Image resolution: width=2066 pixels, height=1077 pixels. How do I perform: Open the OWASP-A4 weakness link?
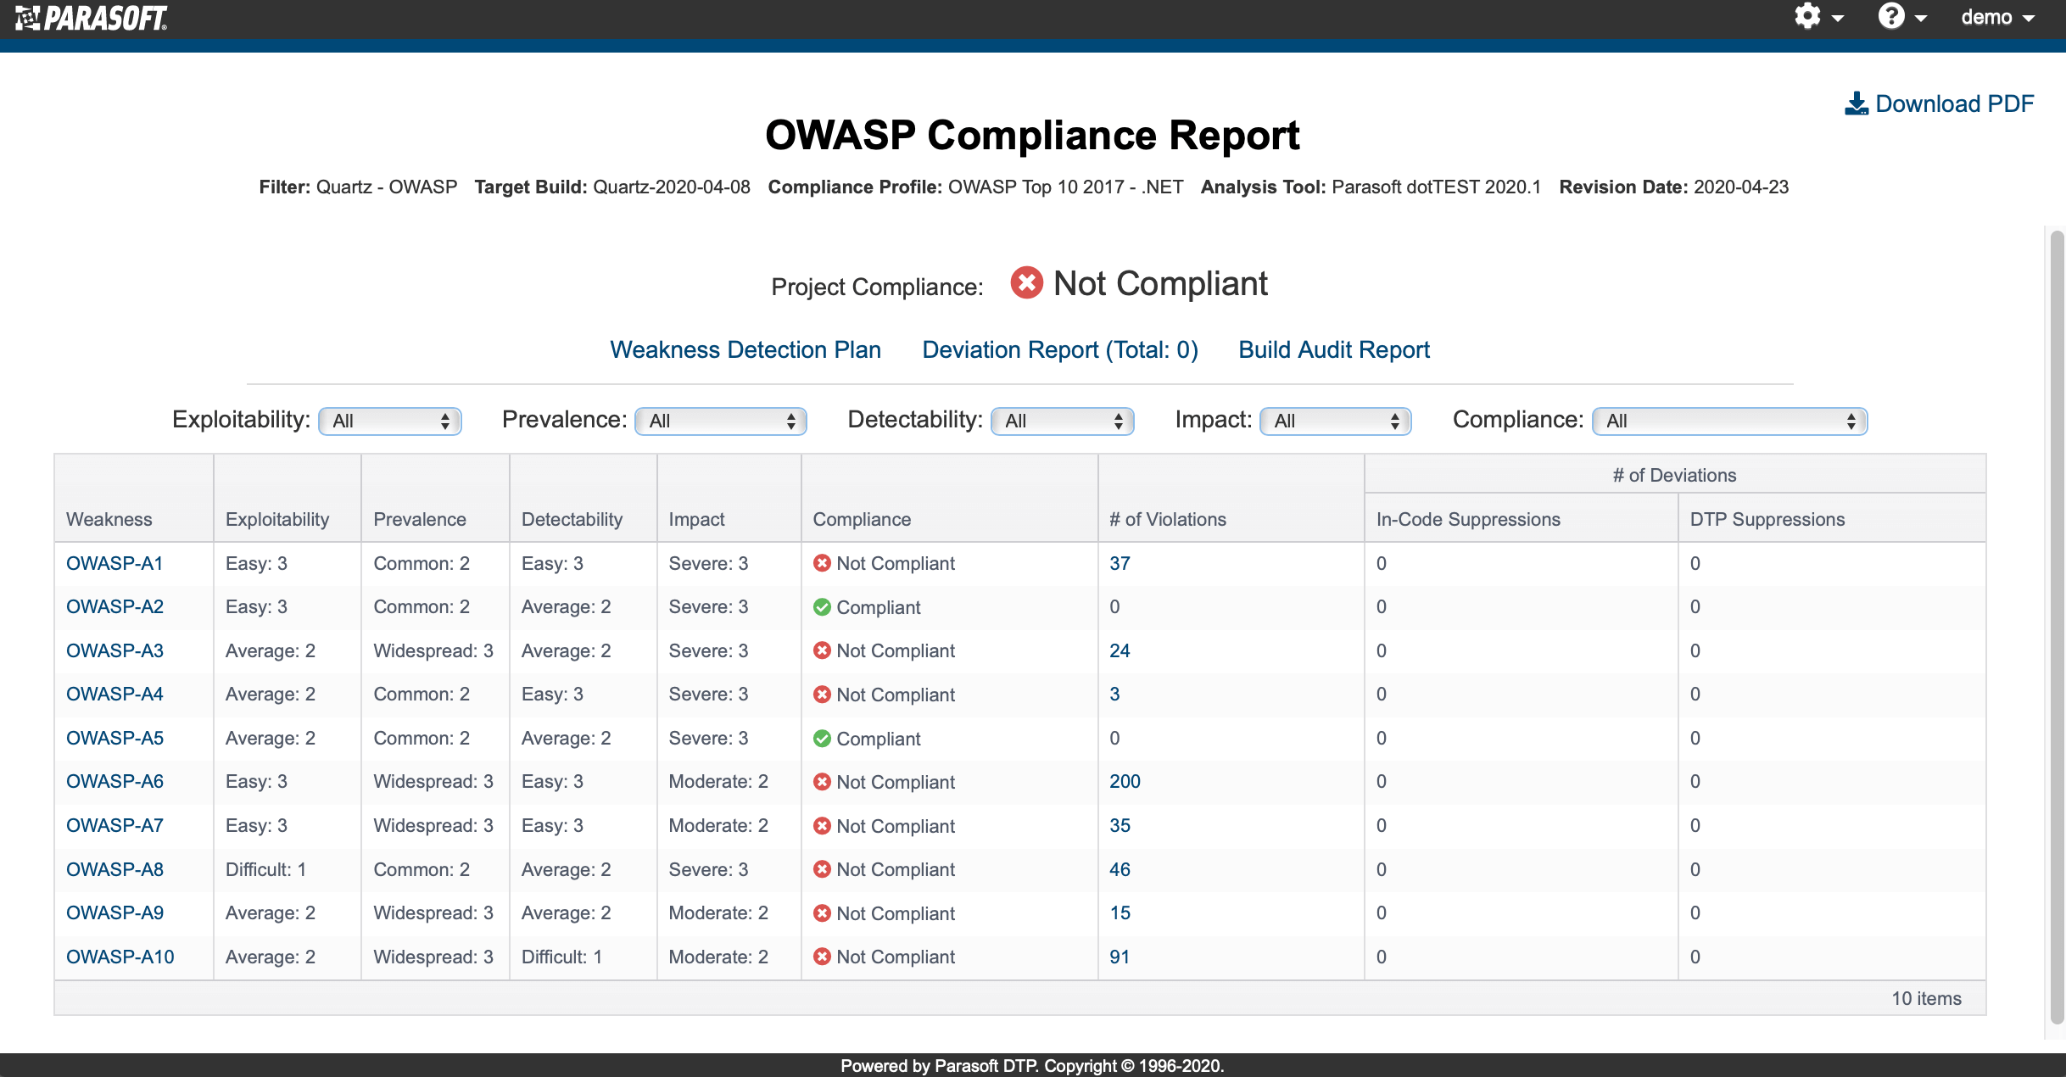114,694
